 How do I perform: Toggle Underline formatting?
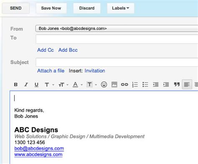click(x=36, y=84)
